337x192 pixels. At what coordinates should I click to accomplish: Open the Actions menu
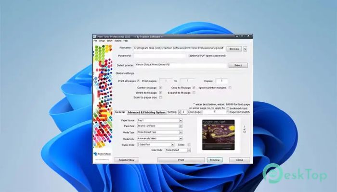pos(118,41)
